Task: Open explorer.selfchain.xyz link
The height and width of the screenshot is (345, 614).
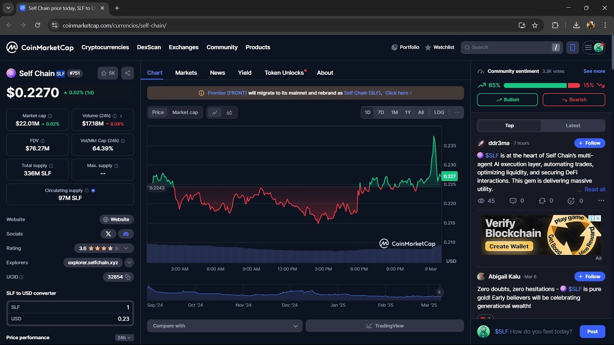Action: click(x=93, y=263)
